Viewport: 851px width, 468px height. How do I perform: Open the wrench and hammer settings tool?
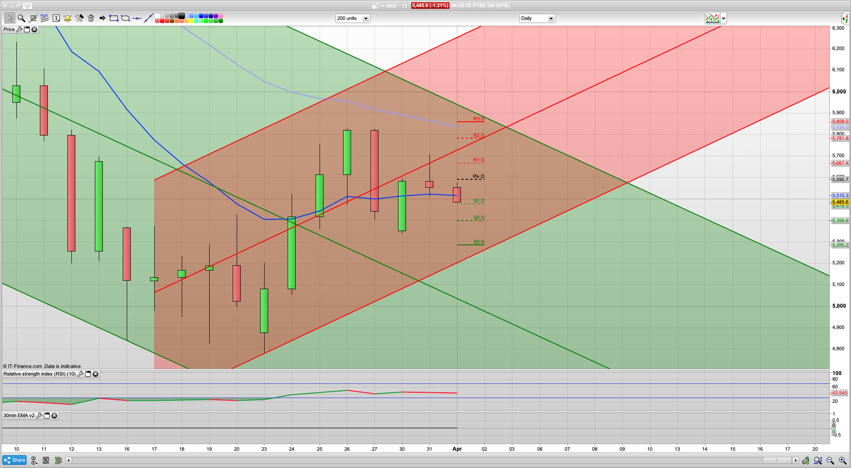click(79, 18)
